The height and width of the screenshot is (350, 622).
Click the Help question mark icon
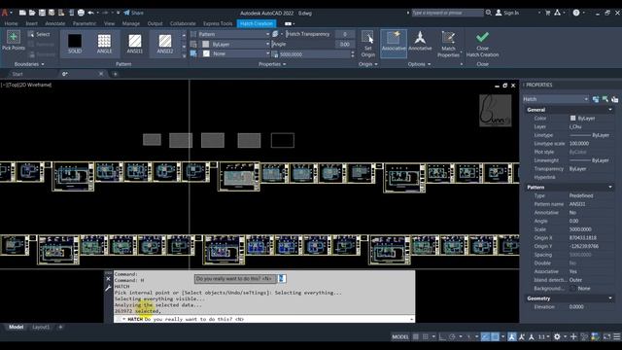click(x=576, y=13)
